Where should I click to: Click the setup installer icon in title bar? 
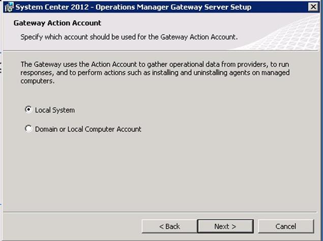[x=9, y=7]
